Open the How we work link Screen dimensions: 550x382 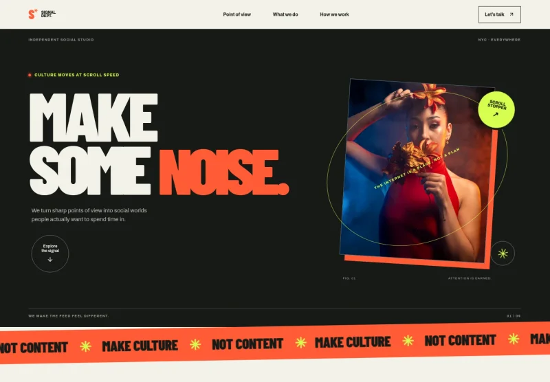pos(334,14)
